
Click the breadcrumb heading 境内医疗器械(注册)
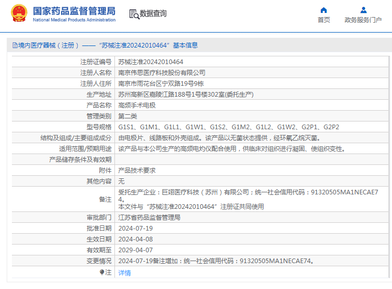pos(48,45)
